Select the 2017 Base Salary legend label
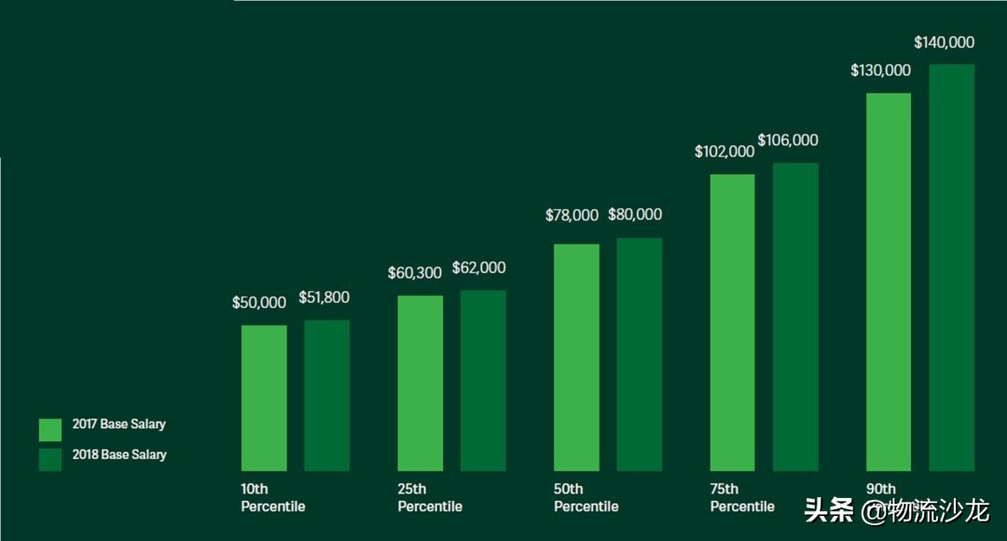This screenshot has height=541, width=1007. [119, 424]
